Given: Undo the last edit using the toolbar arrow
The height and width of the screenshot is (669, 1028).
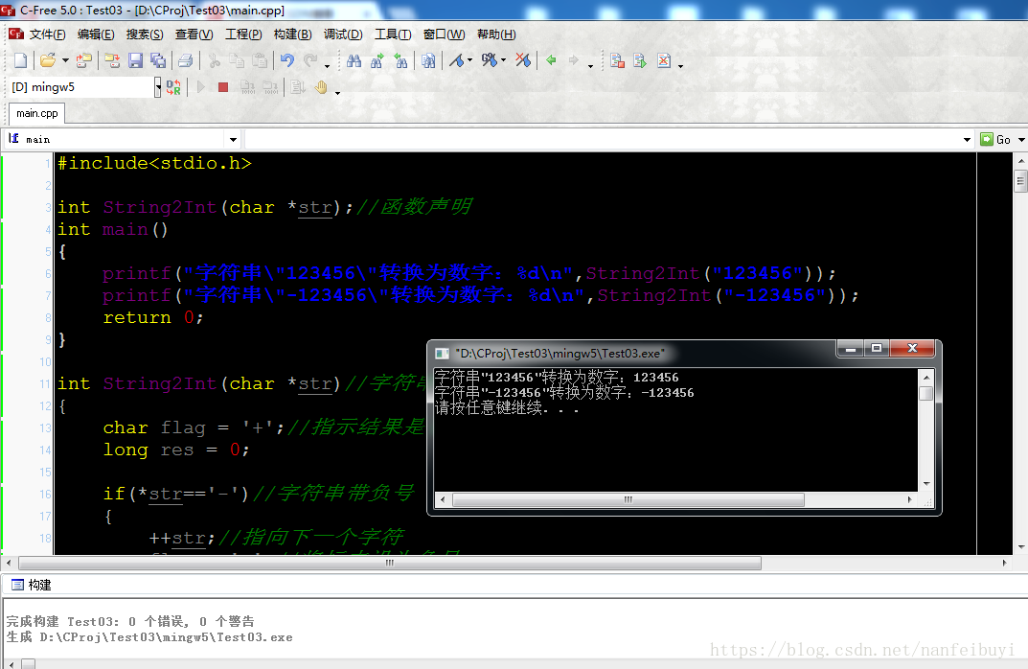Looking at the screenshot, I should (x=286, y=60).
